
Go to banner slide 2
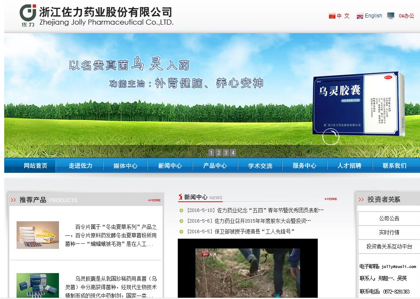pyautogui.click(x=218, y=152)
